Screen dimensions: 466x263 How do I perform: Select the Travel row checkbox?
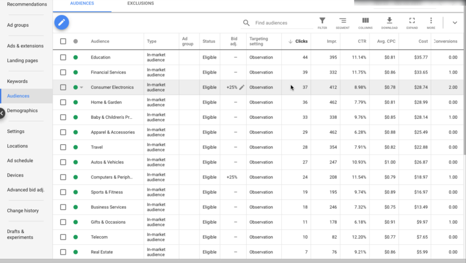tap(63, 147)
